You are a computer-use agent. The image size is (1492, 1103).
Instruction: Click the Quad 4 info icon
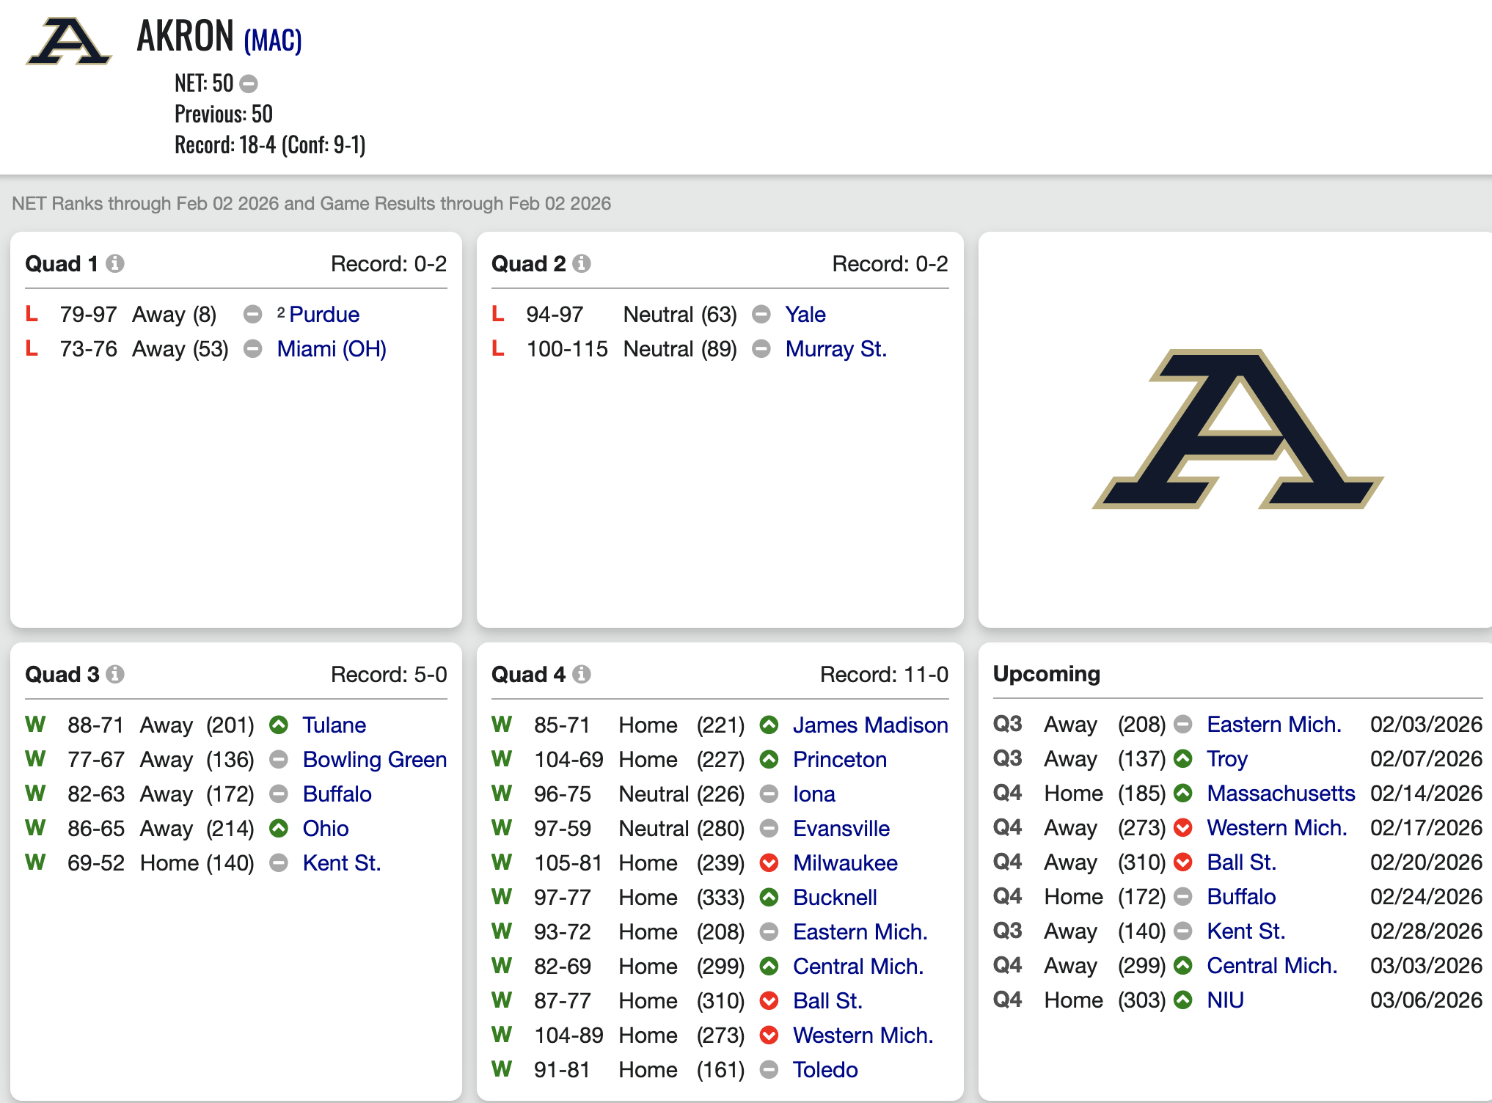(x=582, y=674)
